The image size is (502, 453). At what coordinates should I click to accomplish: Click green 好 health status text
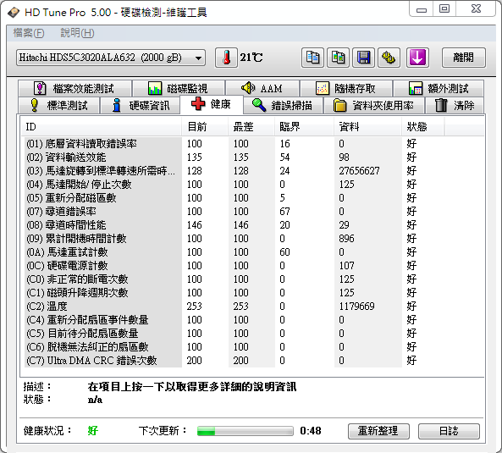[93, 431]
